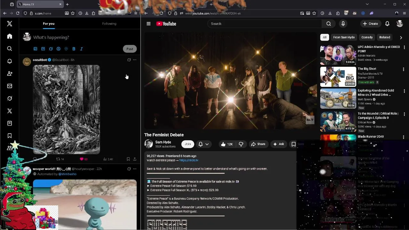Screen dimensions: 409x230
Task: Open YouTube account avatar menu
Action: 400,24
